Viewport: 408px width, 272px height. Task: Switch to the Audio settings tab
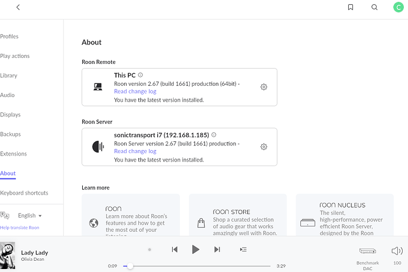tap(7, 95)
